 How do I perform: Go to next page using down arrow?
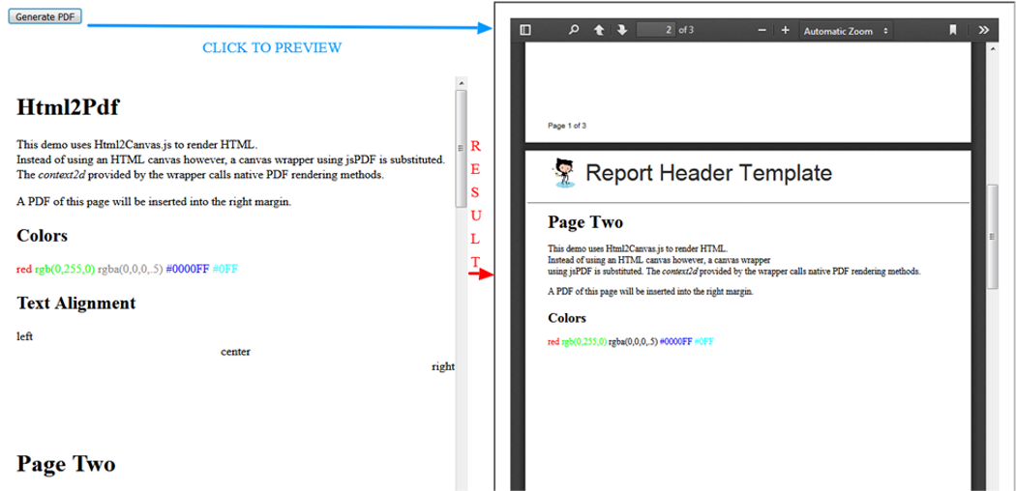(621, 30)
